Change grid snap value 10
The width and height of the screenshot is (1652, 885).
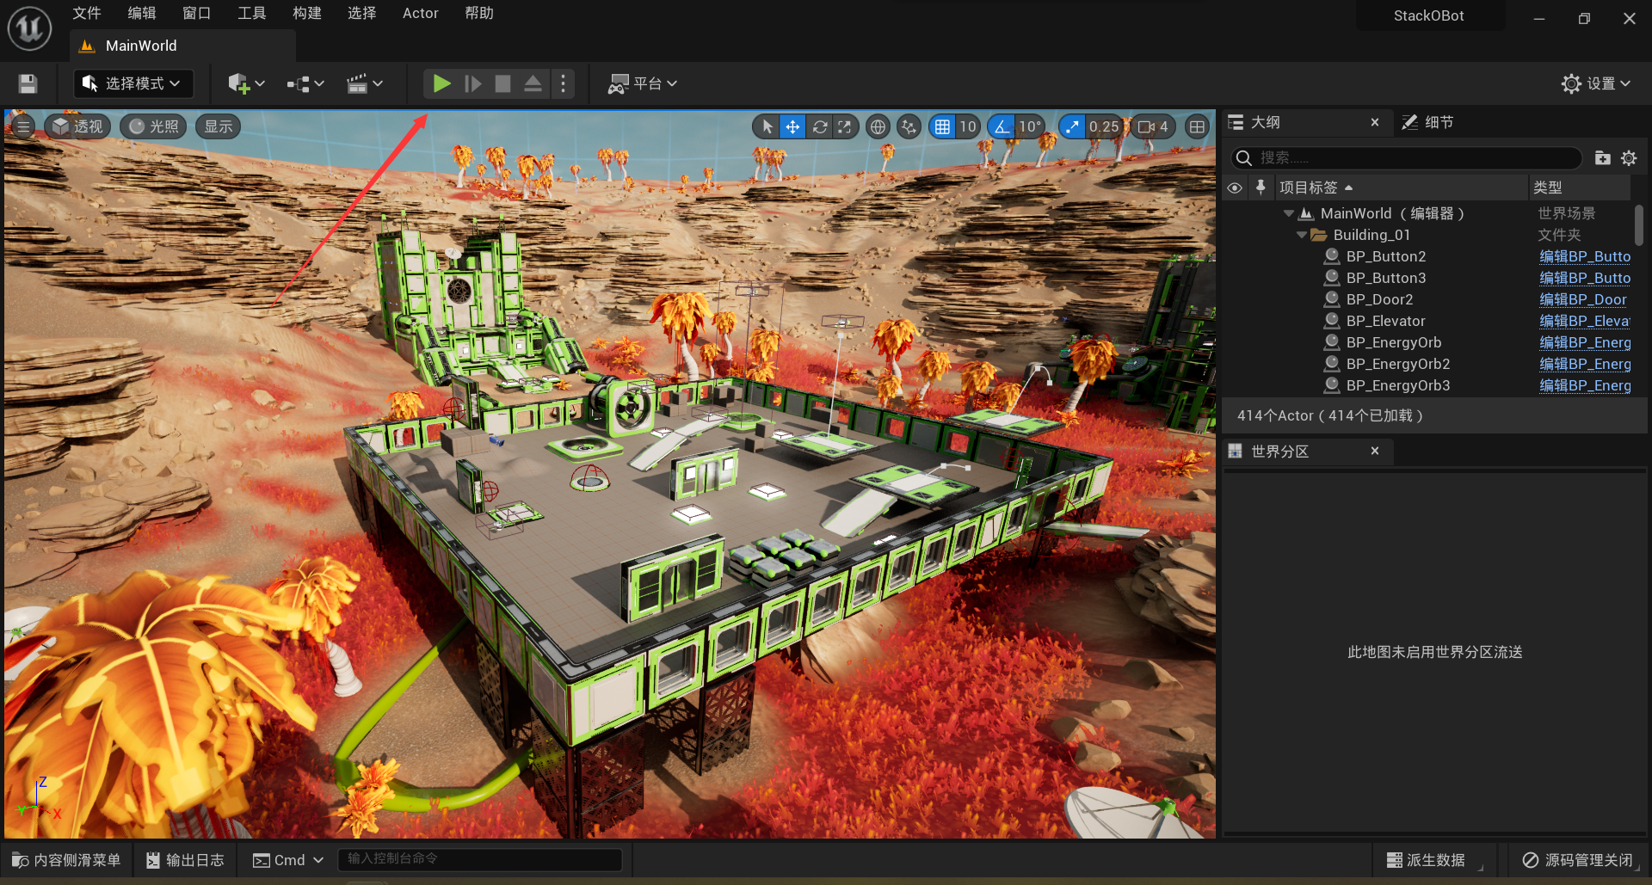[x=968, y=126]
